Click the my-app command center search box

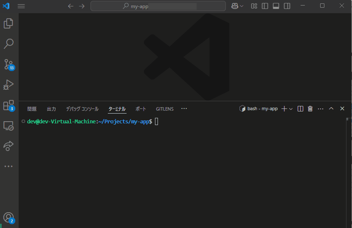158,6
